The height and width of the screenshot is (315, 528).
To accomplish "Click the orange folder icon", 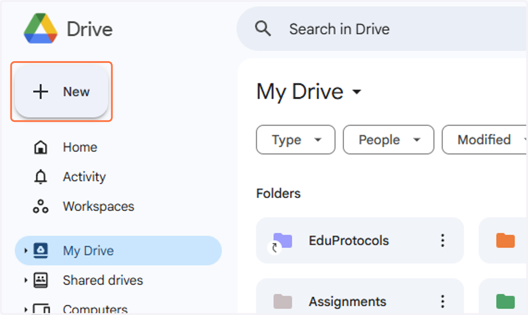I will (506, 240).
